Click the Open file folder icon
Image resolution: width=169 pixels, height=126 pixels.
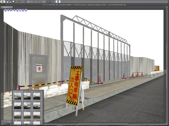point(10,2)
